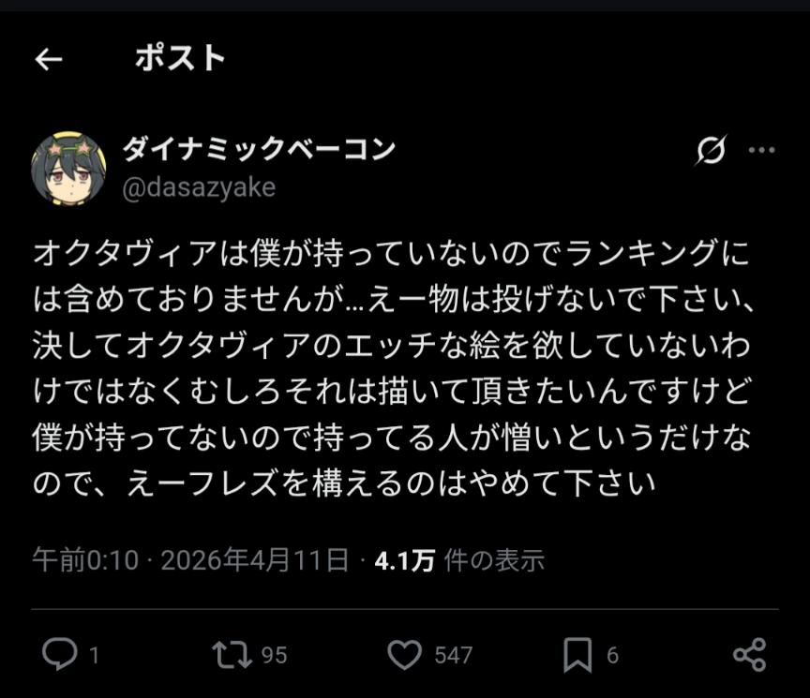Click the like count 547
The height and width of the screenshot is (698, 810).
click(453, 655)
